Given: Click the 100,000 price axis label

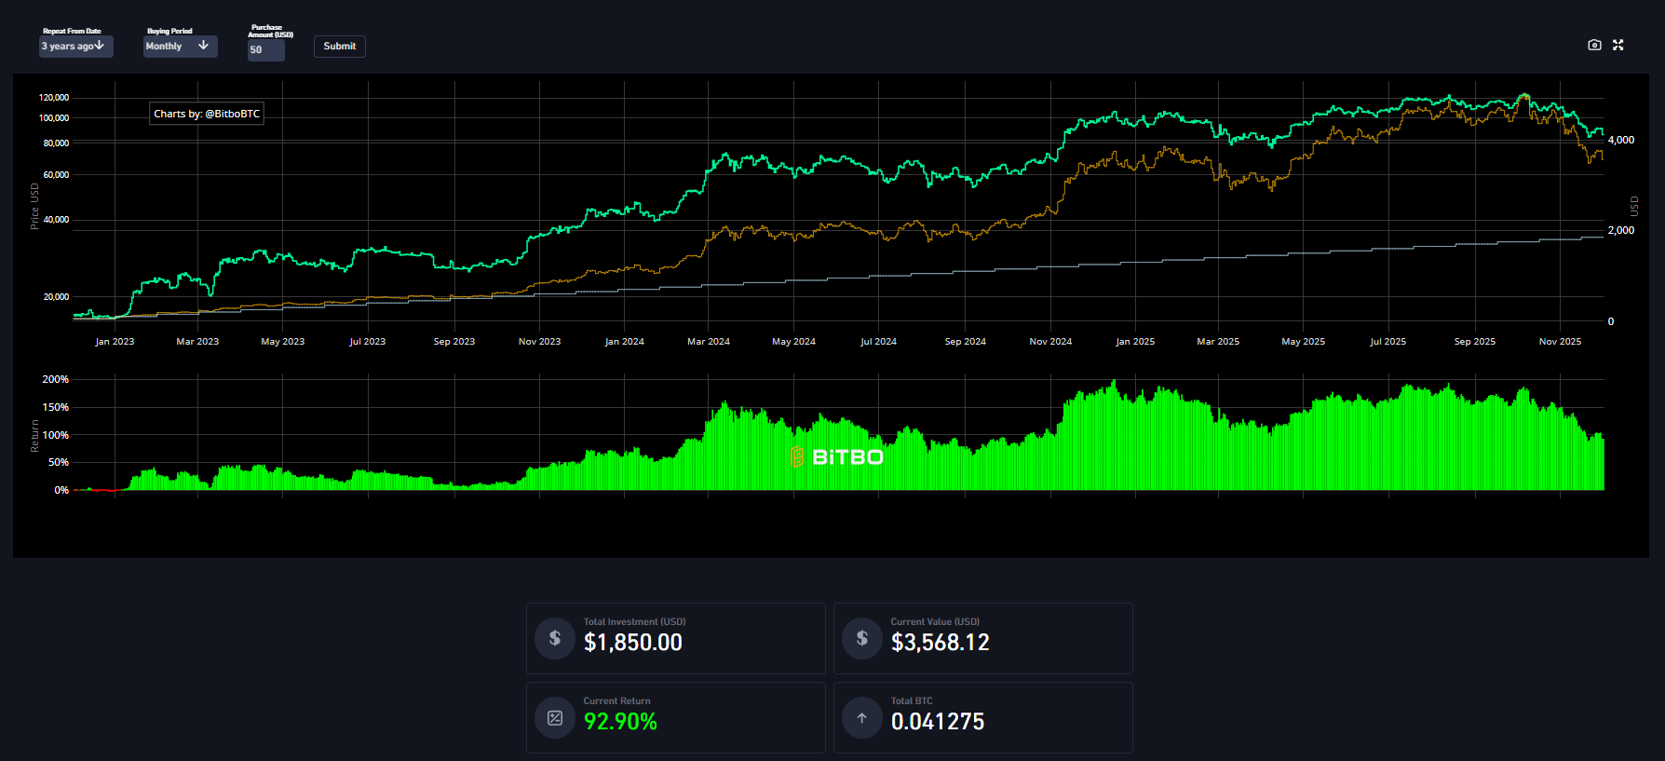Looking at the screenshot, I should 54,118.
